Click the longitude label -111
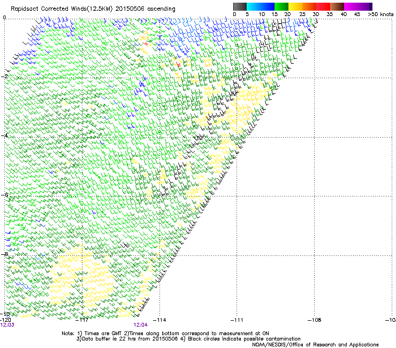Viewport: 396px width, 348px height. coord(237,320)
